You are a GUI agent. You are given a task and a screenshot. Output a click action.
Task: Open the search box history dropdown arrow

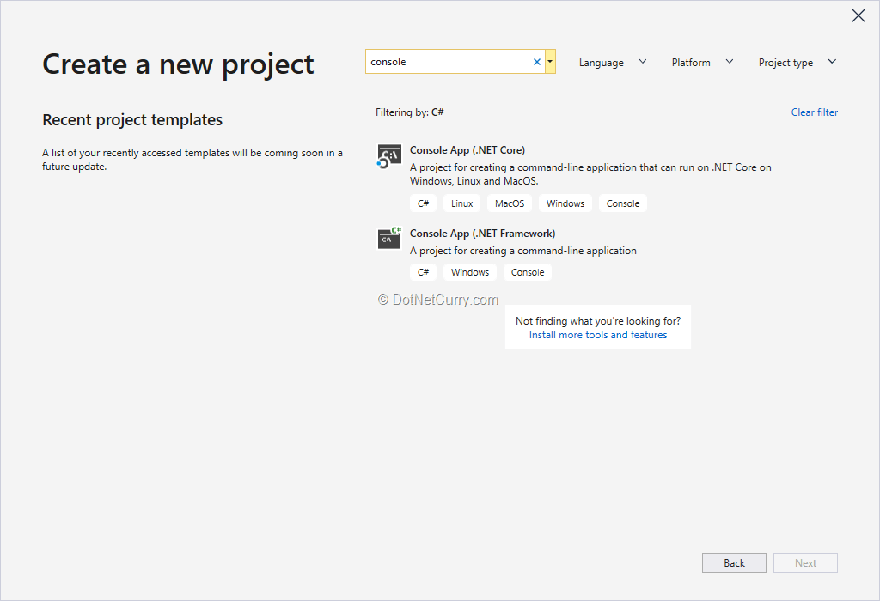click(550, 62)
